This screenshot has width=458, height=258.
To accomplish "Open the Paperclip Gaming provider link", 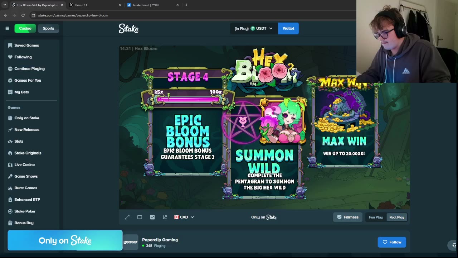I will click(160, 240).
